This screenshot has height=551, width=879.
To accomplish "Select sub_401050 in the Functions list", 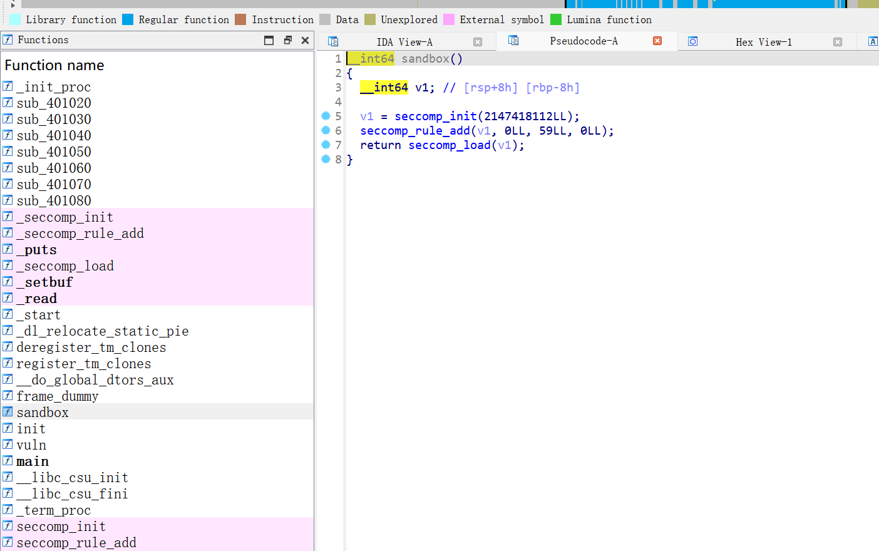I will click(x=157, y=152).
